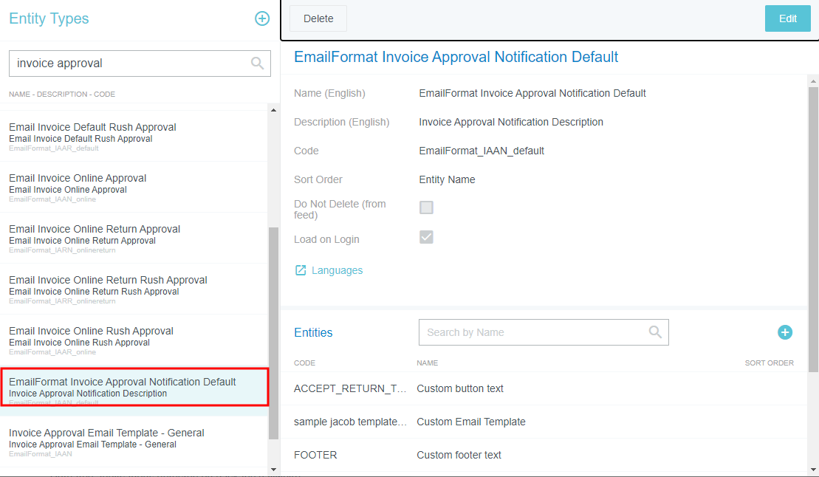Click the magnifier icon in Search by Name
This screenshot has width=819, height=477.
(x=654, y=332)
